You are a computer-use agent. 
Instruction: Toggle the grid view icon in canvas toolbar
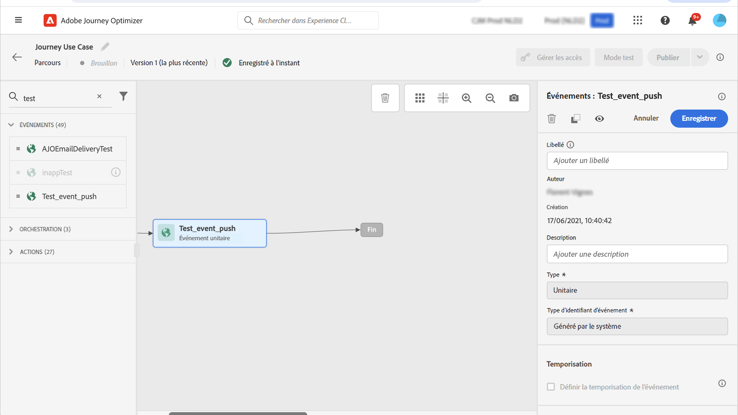[420, 98]
